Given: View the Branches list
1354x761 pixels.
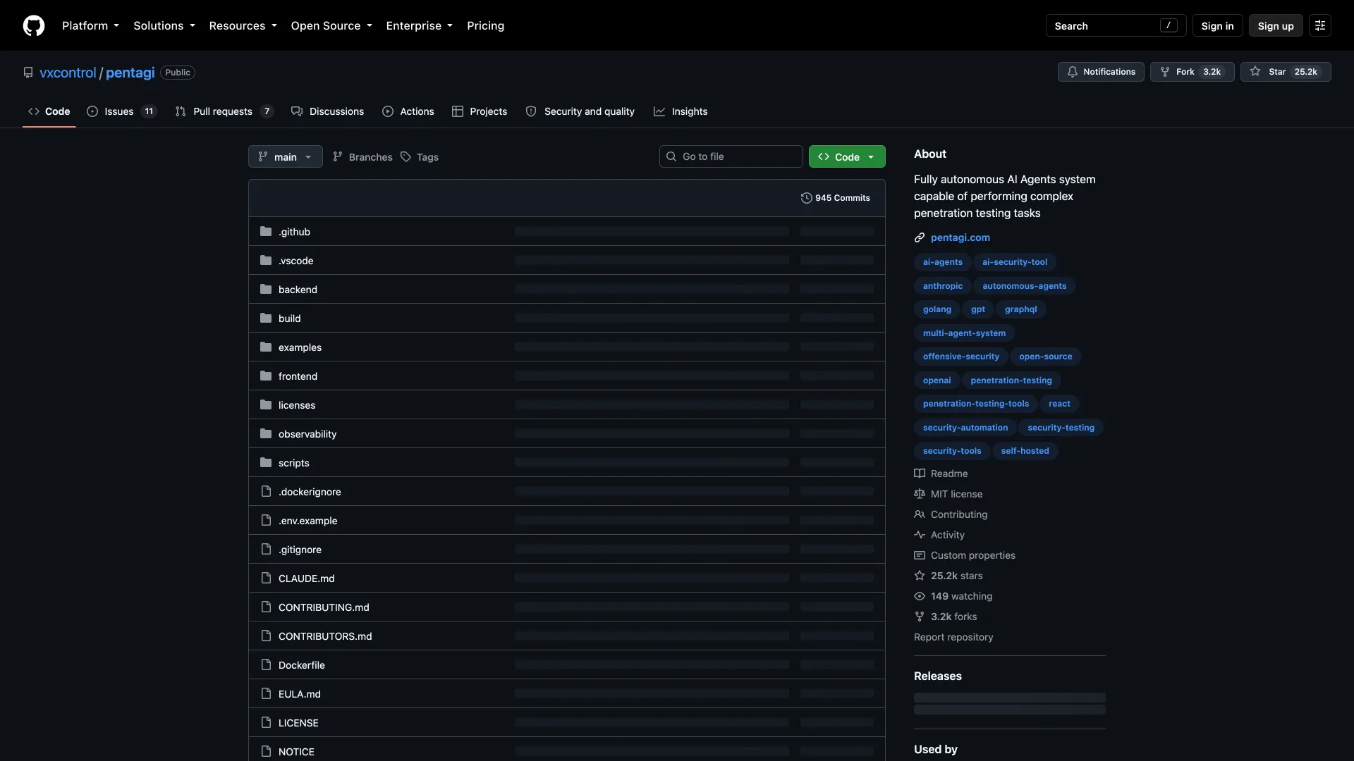Looking at the screenshot, I should point(362,156).
